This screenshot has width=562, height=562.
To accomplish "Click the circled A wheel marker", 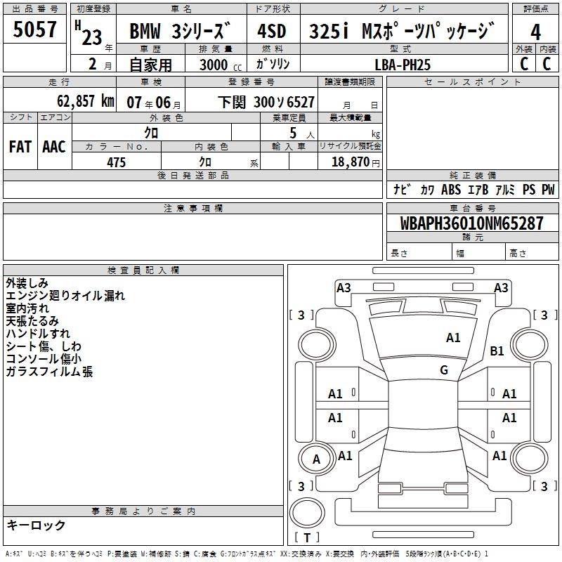I will [x=316, y=459].
